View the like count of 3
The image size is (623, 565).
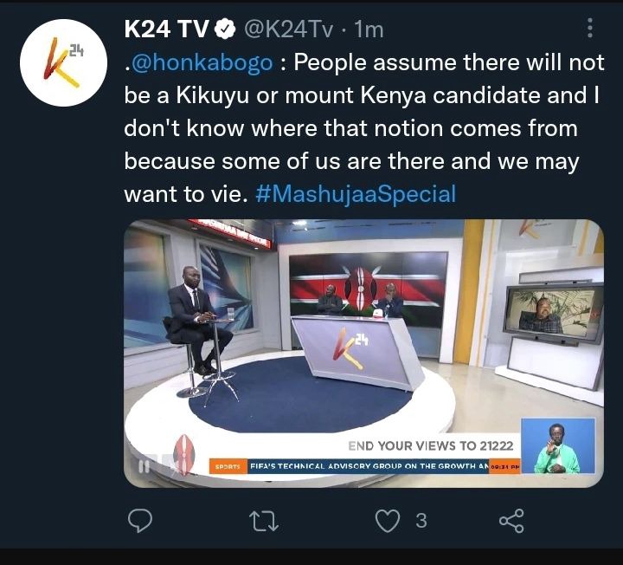coord(421,521)
